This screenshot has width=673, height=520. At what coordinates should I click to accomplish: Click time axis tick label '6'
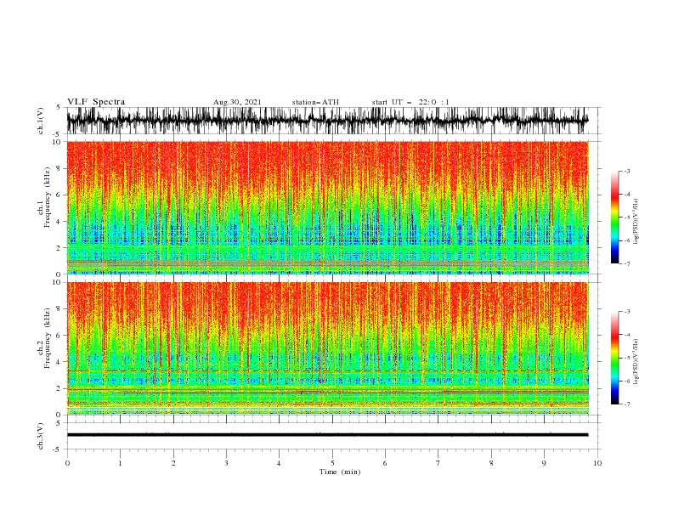pos(385,463)
